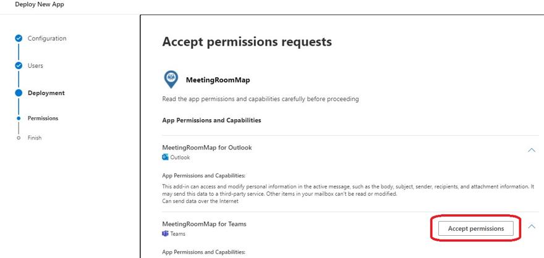Image resolution: width=544 pixels, height=258 pixels.
Task: Collapse the MeetingRoomMap for Teams section chevron
Action: (x=531, y=227)
